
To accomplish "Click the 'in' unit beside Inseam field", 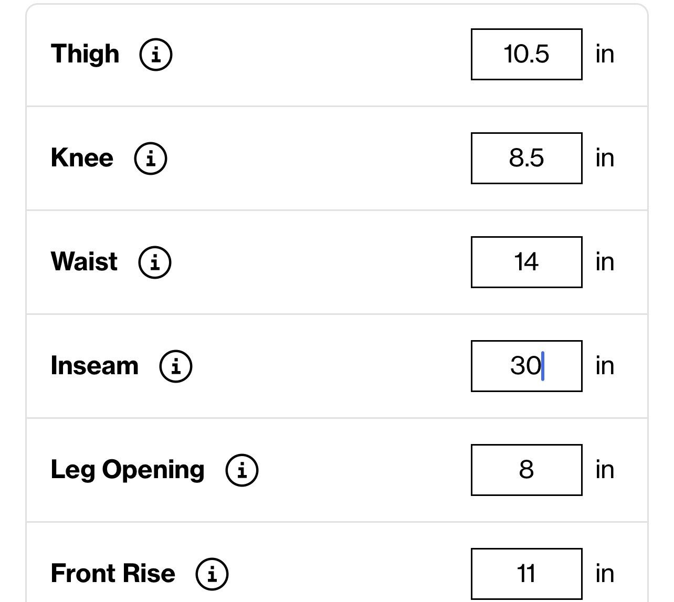I will click(605, 366).
